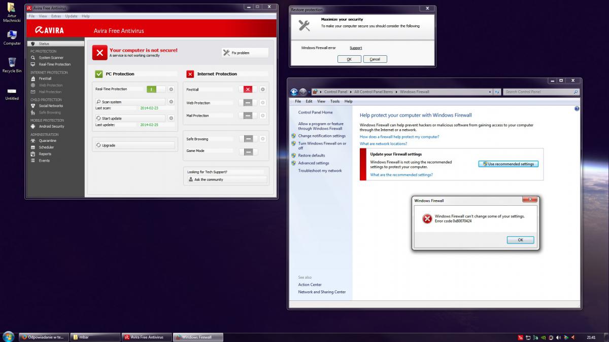This screenshot has height=342, width=609.
Task: Toggle Avira Real-Time Protection switch
Action: [x=156, y=89]
